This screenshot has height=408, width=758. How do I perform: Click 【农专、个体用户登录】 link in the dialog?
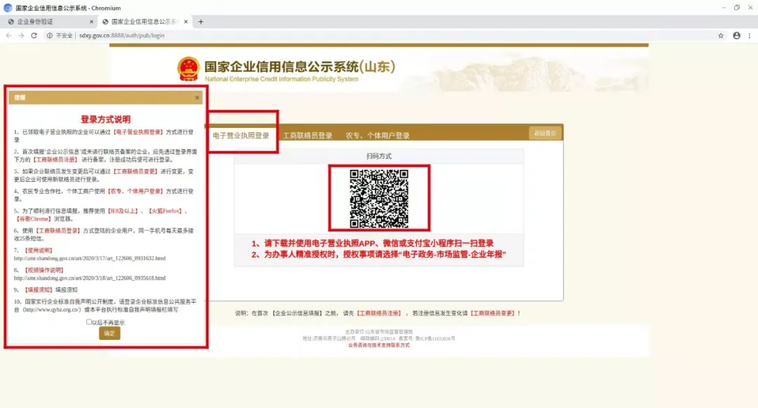(135, 192)
